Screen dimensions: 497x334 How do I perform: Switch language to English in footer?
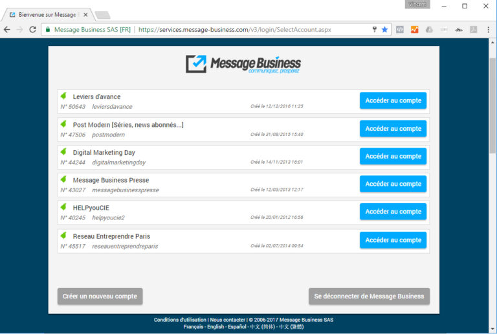coord(215,327)
